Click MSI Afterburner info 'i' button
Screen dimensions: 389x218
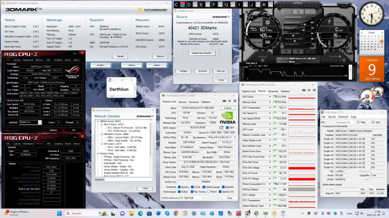[310, 12]
